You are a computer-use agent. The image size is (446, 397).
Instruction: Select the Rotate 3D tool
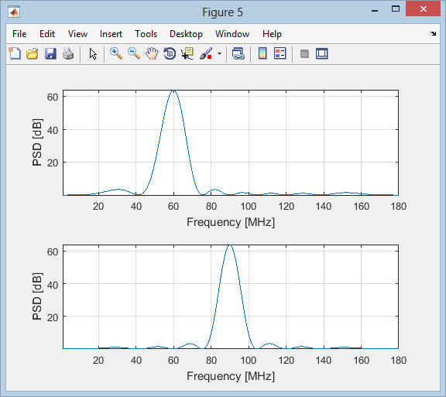170,53
